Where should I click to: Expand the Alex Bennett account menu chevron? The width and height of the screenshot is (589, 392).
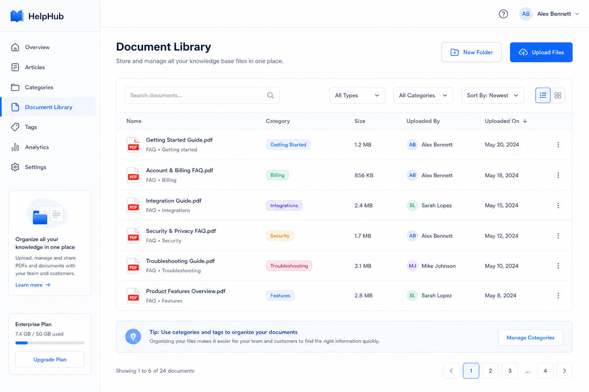pos(577,14)
